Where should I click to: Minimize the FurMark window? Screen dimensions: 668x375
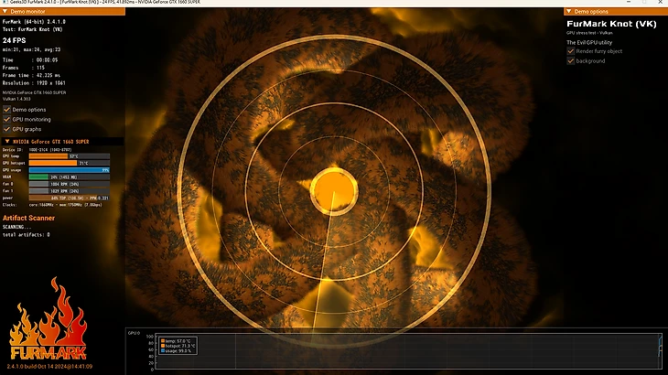tap(629, 2)
